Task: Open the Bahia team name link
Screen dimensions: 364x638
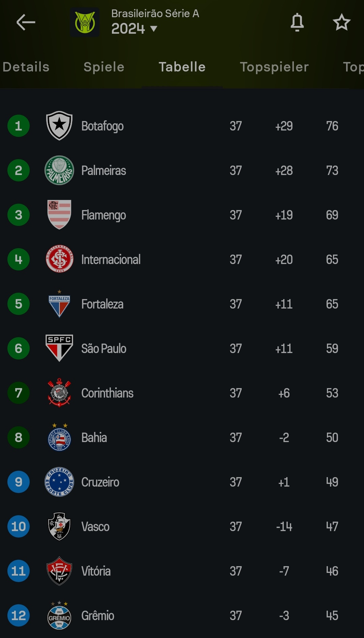Action: (94, 438)
